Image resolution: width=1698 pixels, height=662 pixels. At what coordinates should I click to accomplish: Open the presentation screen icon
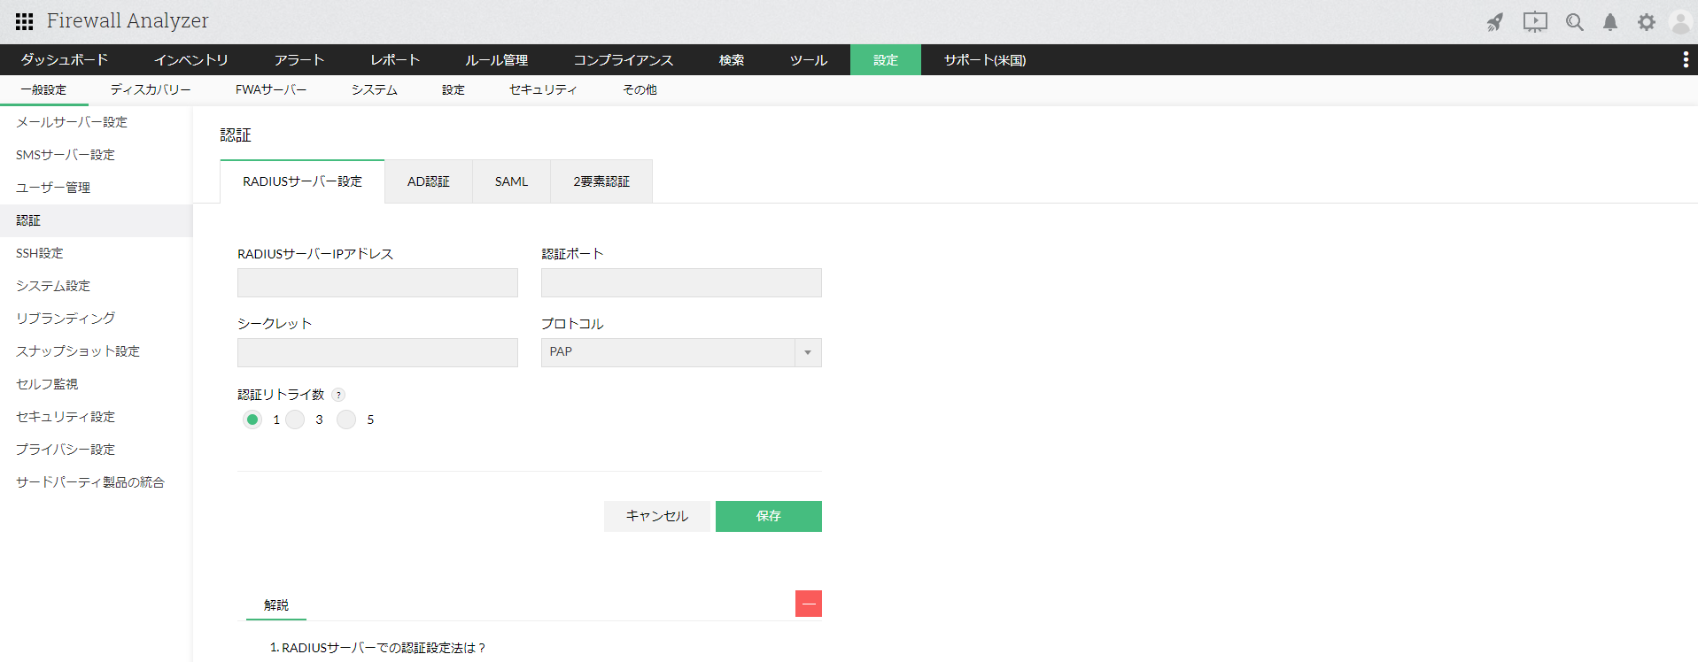click(x=1535, y=22)
